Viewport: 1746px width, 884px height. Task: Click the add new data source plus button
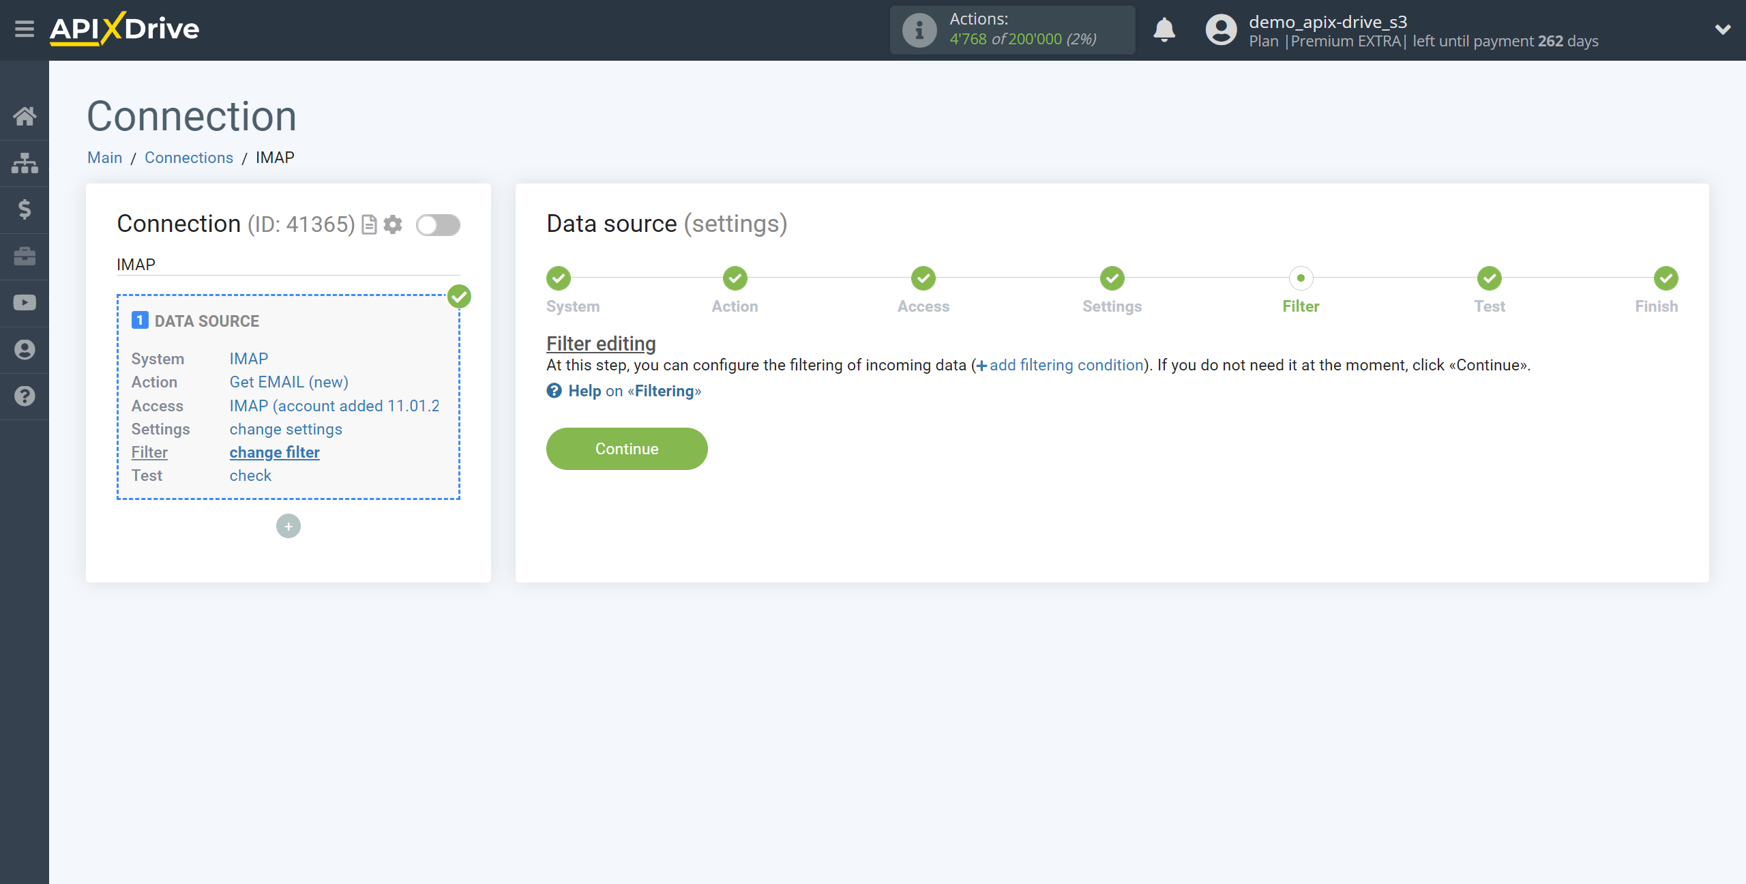pyautogui.click(x=288, y=525)
